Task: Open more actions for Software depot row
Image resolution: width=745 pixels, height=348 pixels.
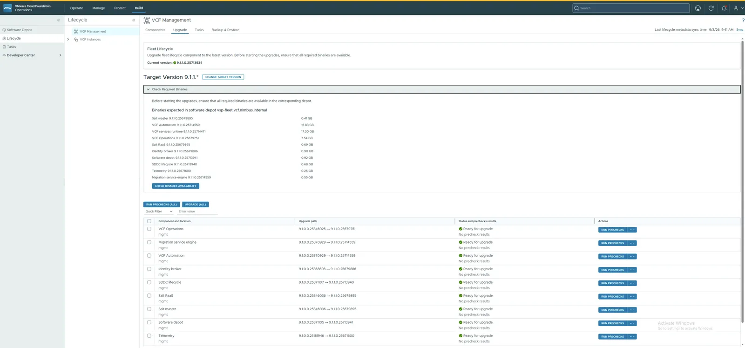Action: [x=632, y=323]
